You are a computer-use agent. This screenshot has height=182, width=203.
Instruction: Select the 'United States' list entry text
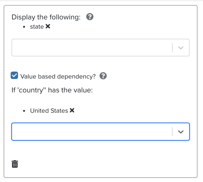point(49,111)
